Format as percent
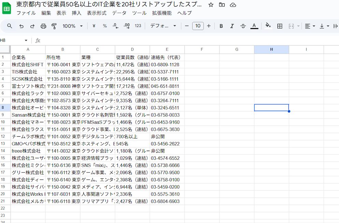Viewport: 339px width, 223px height. 105,26
